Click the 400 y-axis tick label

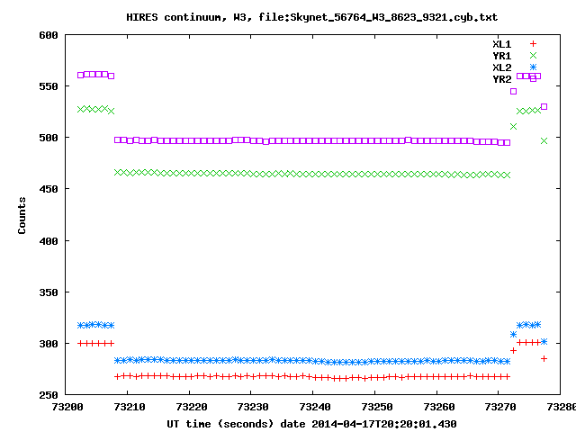49,241
